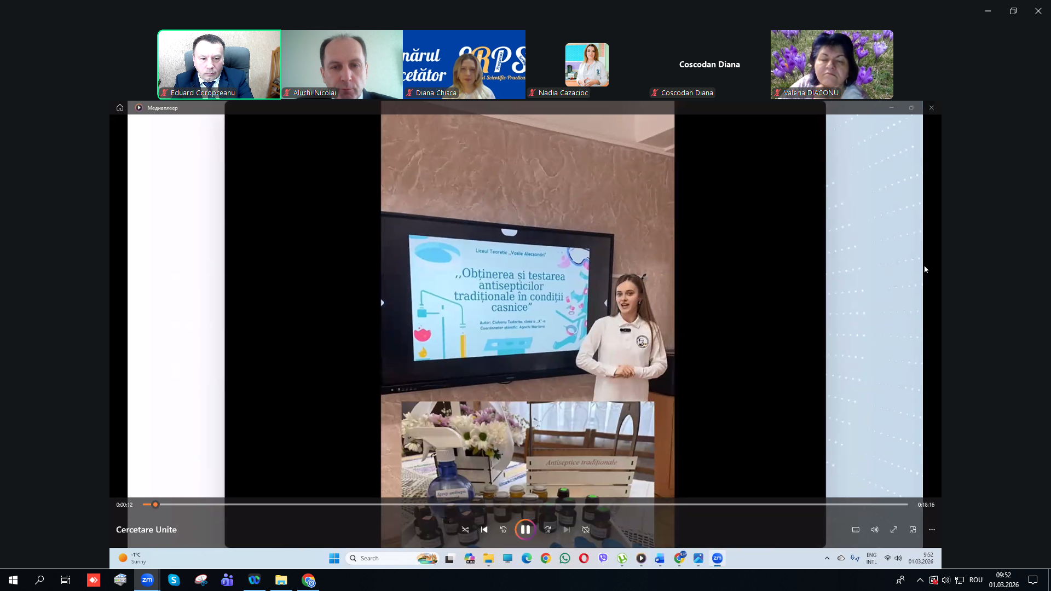This screenshot has width=1051, height=591.
Task: Select Eduard Coropceanu's video tile
Action: 219,64
